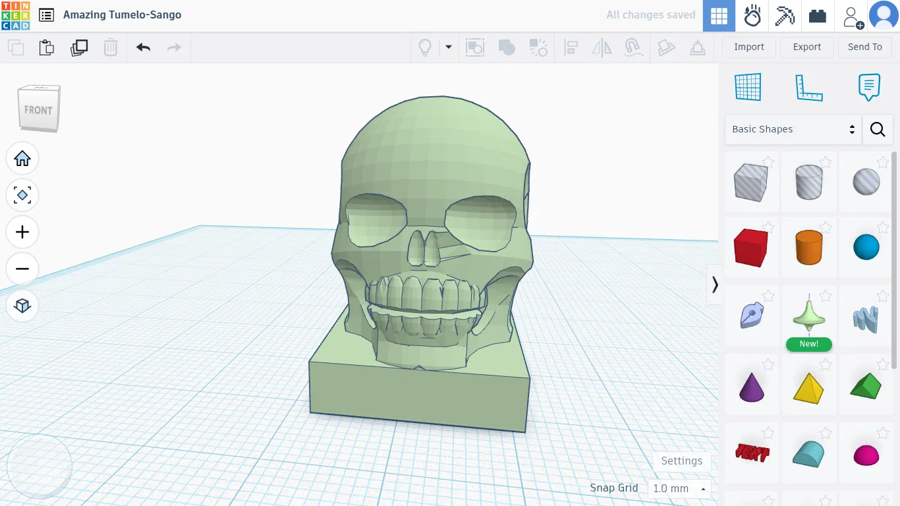Toggle the Workplane tool
Screen dimensions: 900x506
[748, 88]
